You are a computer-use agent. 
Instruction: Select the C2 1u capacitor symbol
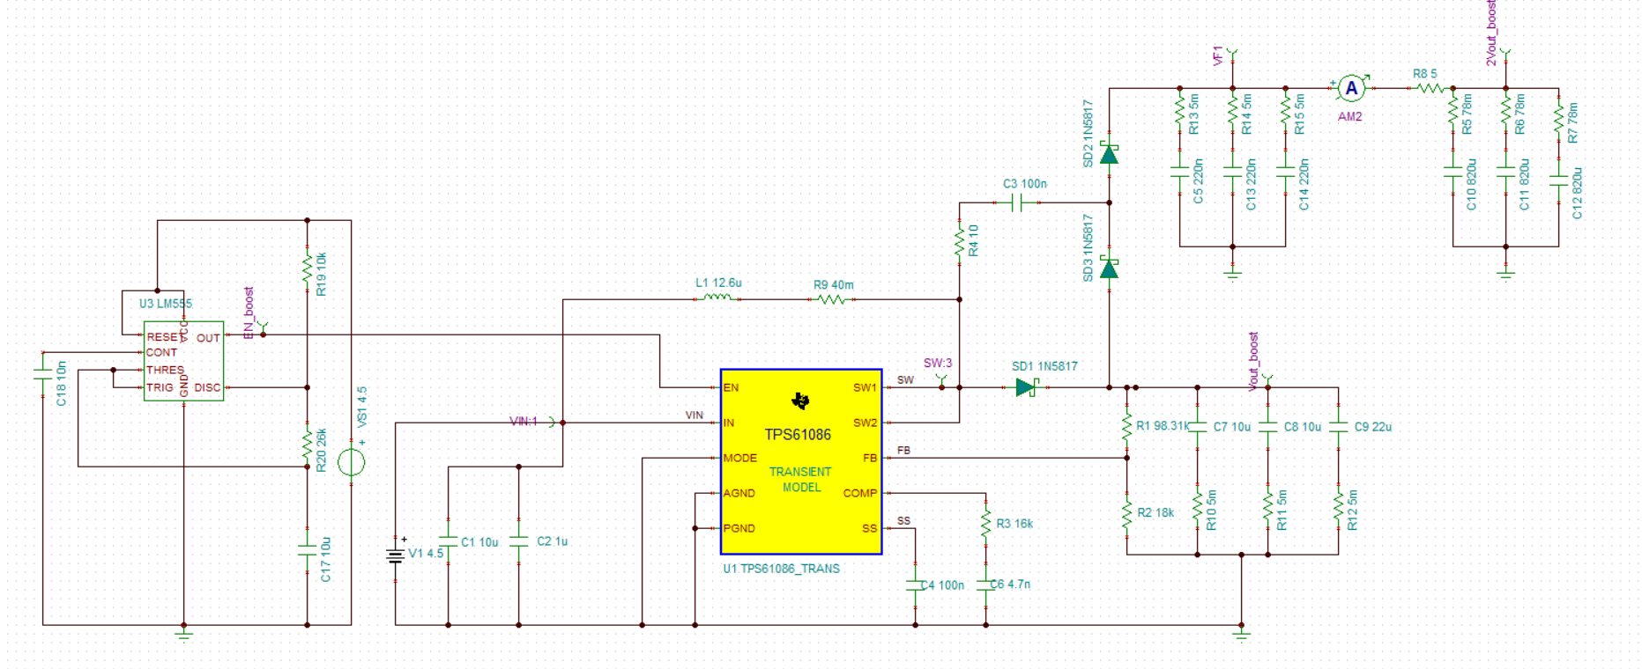tap(519, 541)
